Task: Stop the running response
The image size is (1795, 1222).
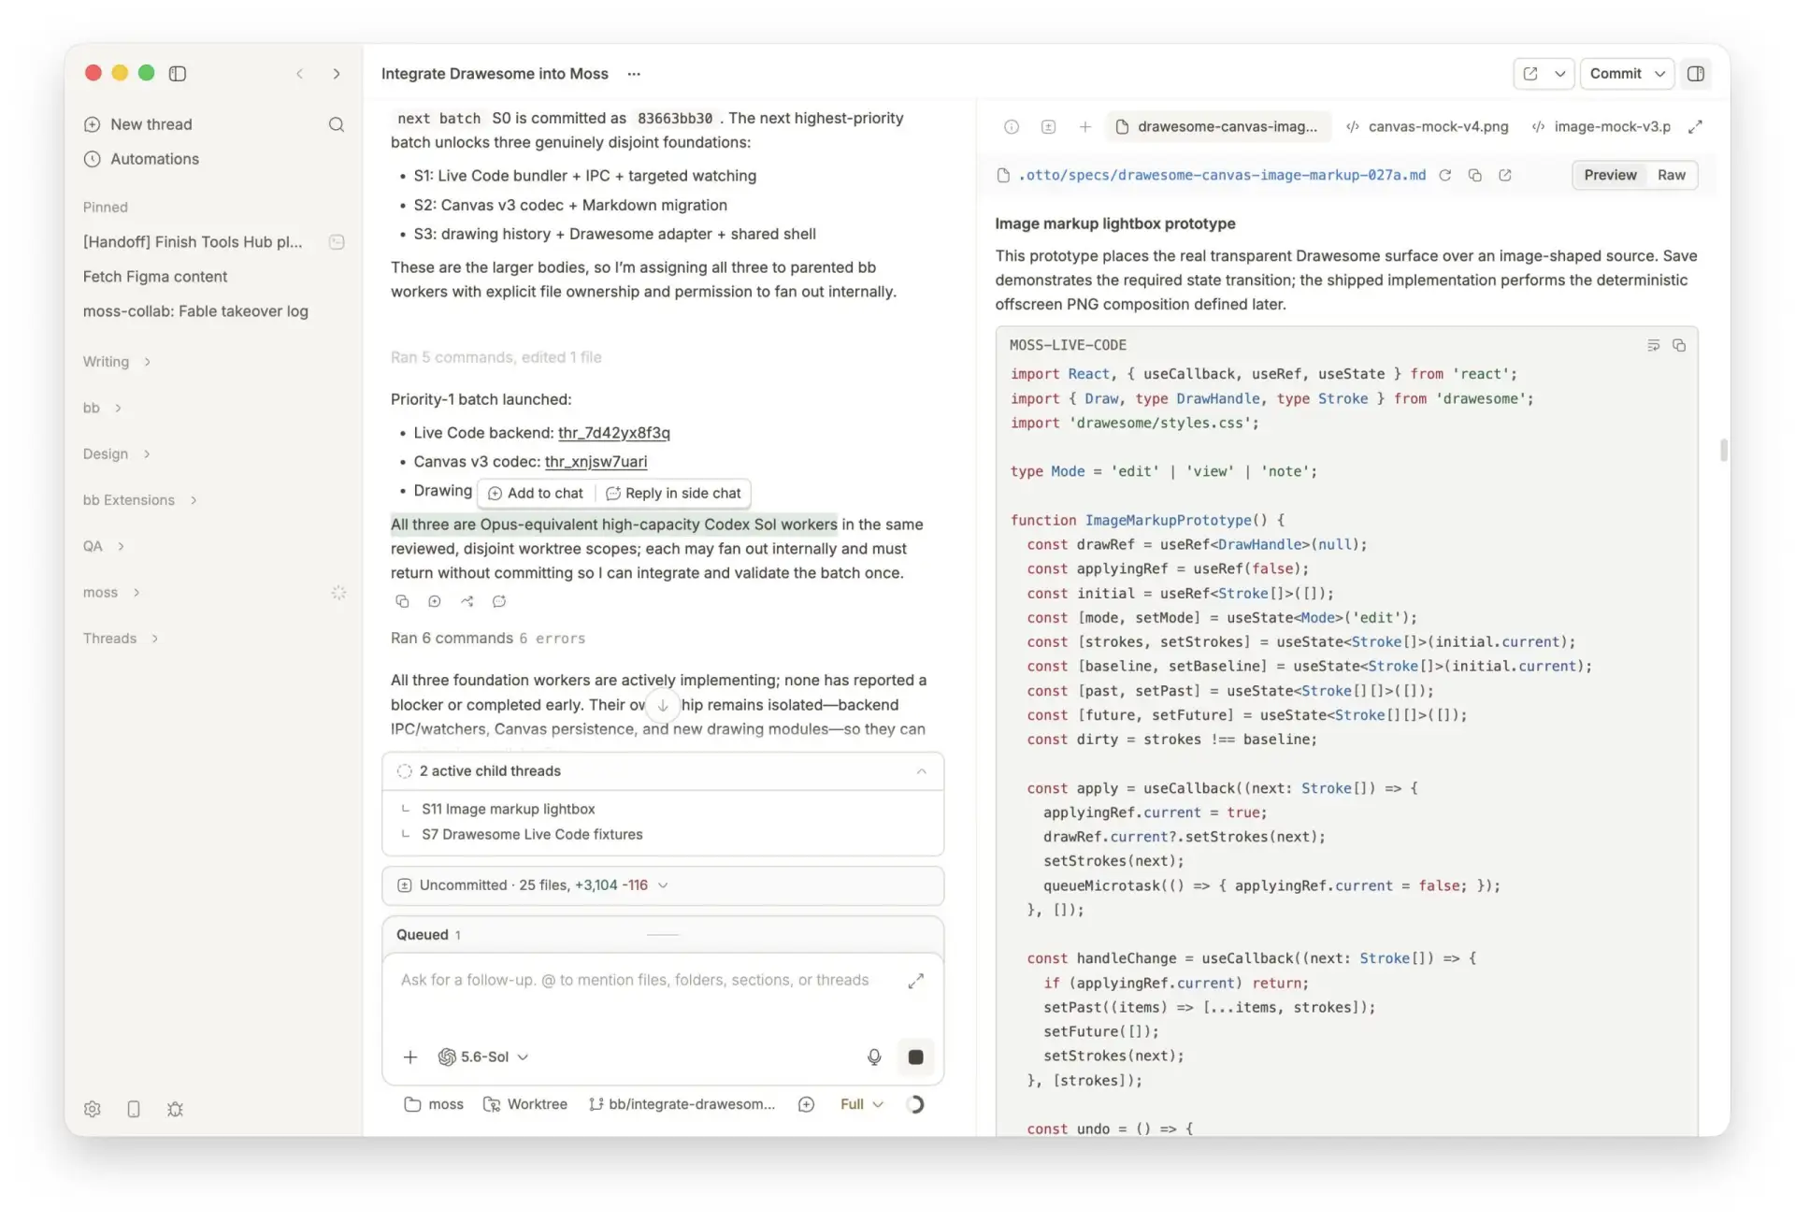Action: [915, 1057]
